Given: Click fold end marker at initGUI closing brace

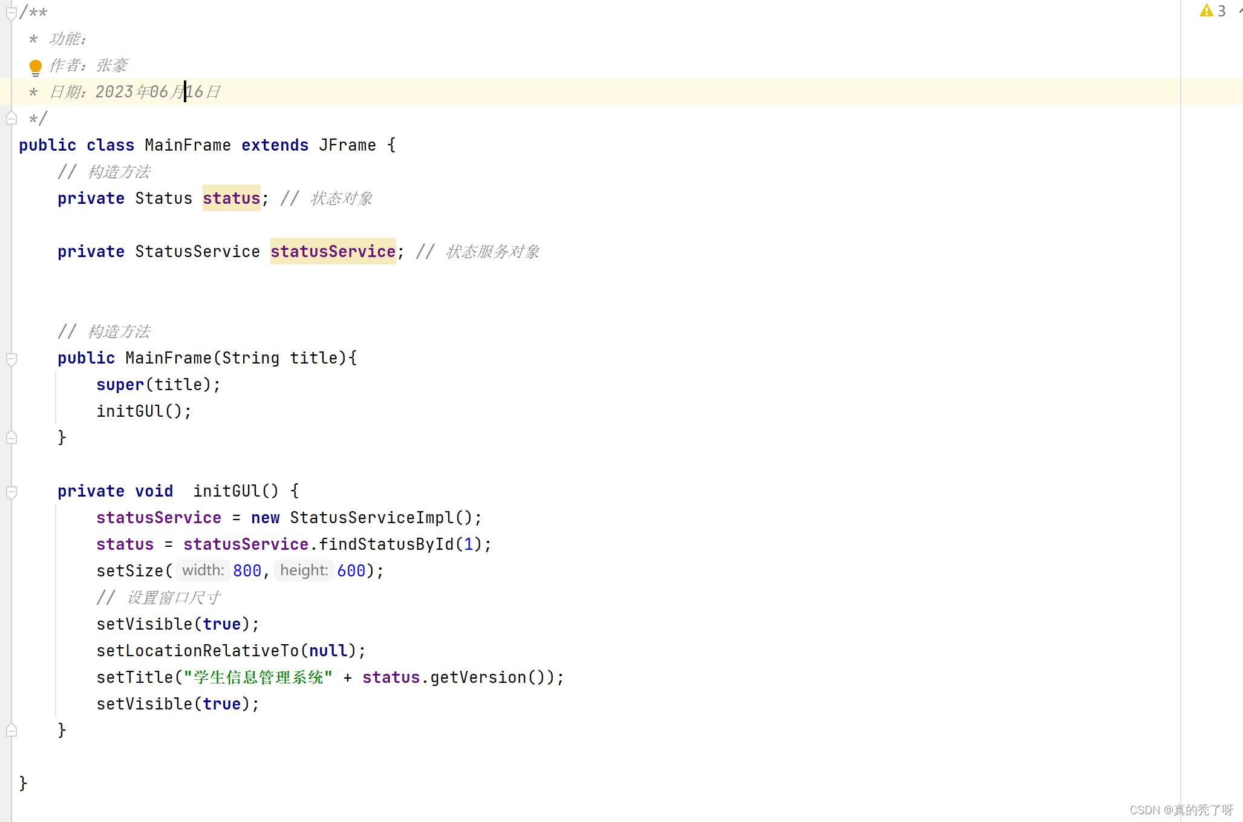Looking at the screenshot, I should click(x=11, y=731).
